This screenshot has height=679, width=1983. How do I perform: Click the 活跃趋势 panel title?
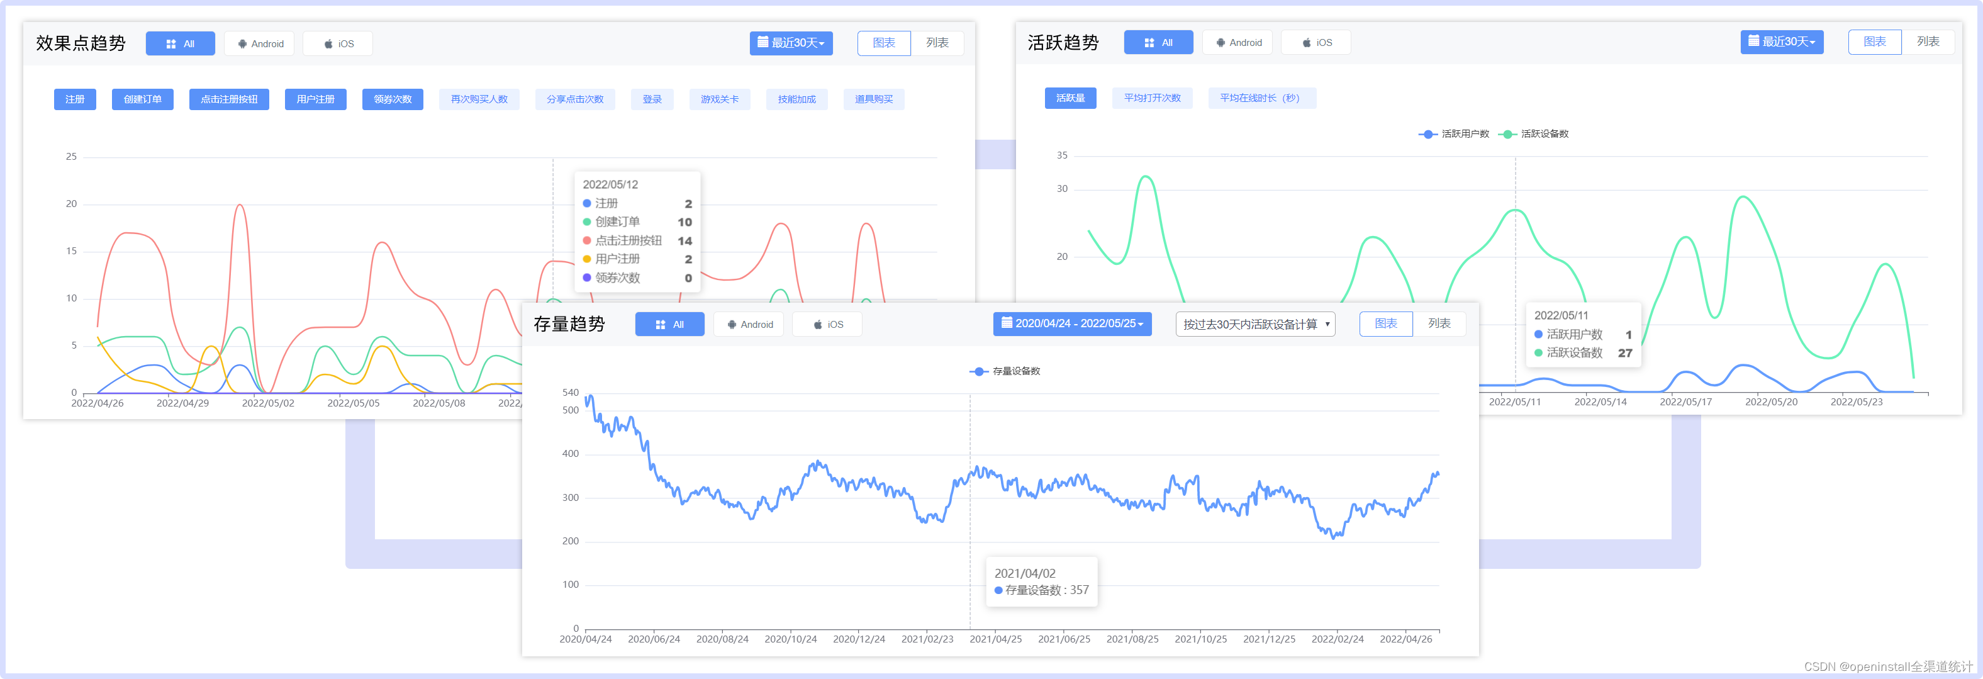point(1063,42)
